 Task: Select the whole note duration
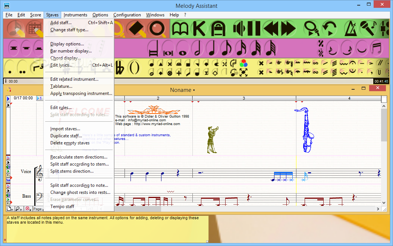tap(183, 48)
